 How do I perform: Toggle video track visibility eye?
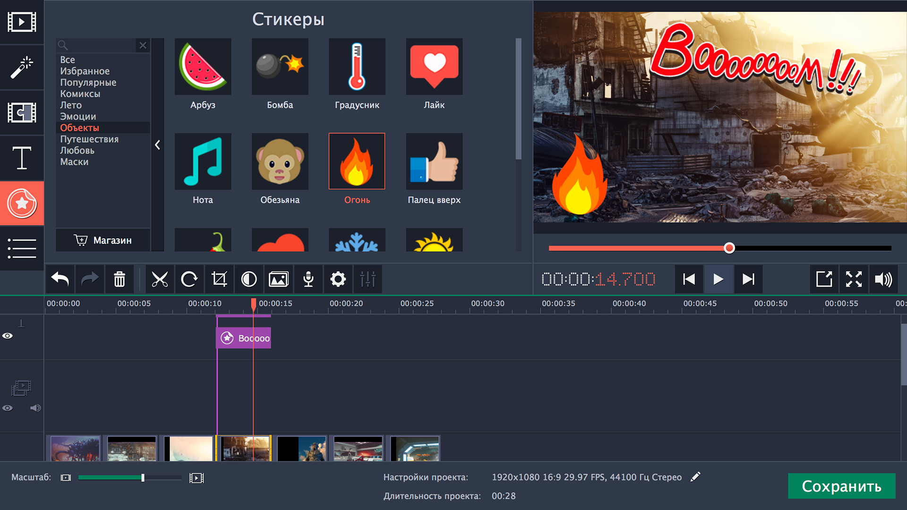(x=8, y=408)
